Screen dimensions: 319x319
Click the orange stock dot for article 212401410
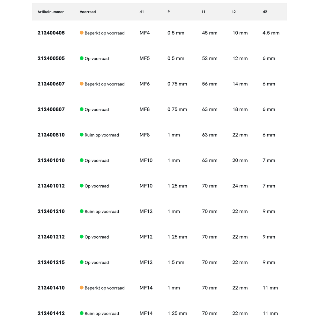click(x=82, y=288)
